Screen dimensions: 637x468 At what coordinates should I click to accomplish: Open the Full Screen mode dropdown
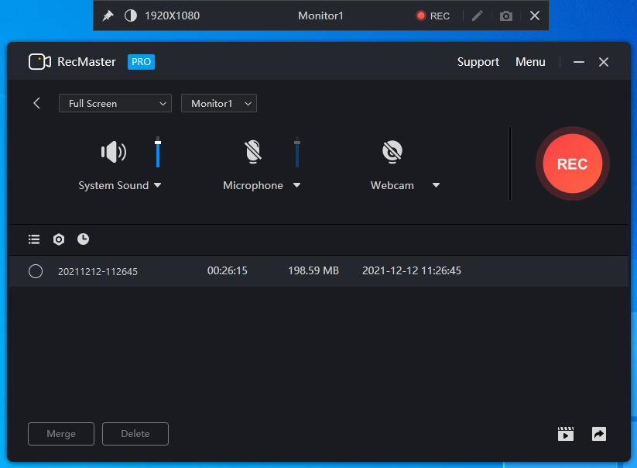tap(115, 103)
